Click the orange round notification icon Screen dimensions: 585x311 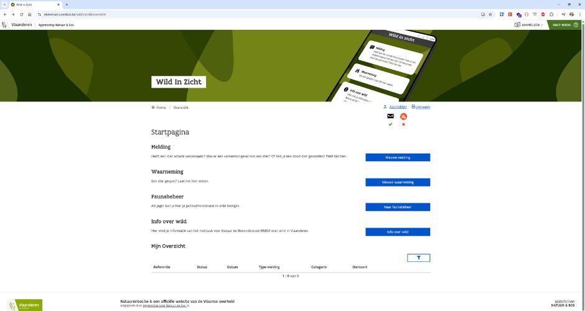pos(403,116)
